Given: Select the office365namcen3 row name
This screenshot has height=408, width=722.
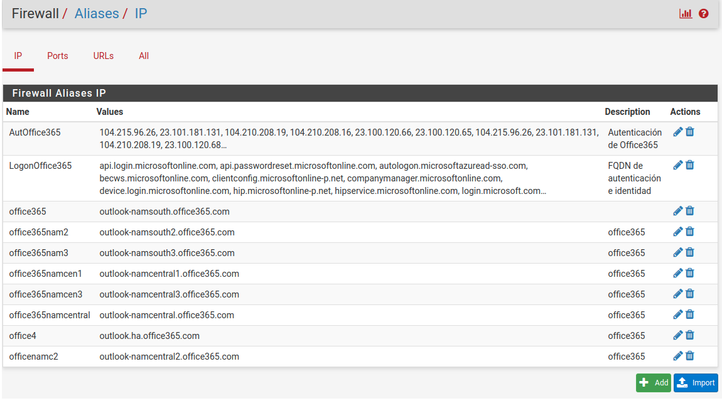Looking at the screenshot, I should tap(46, 294).
